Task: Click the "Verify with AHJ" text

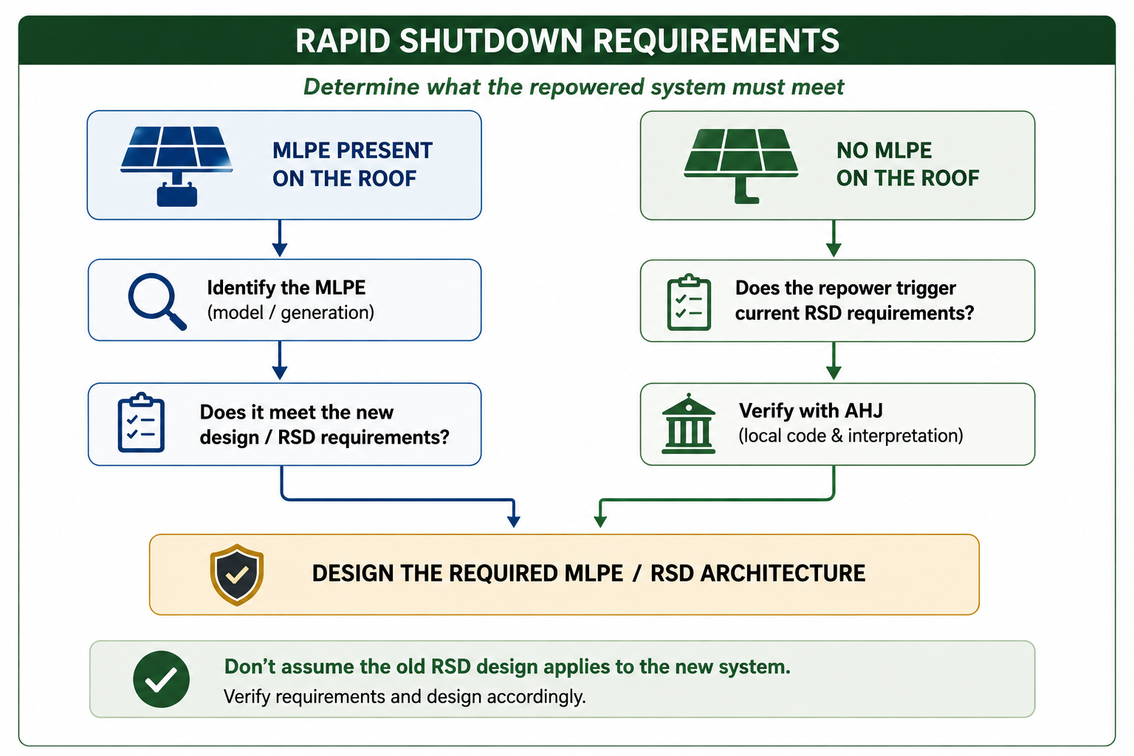Action: 811,410
